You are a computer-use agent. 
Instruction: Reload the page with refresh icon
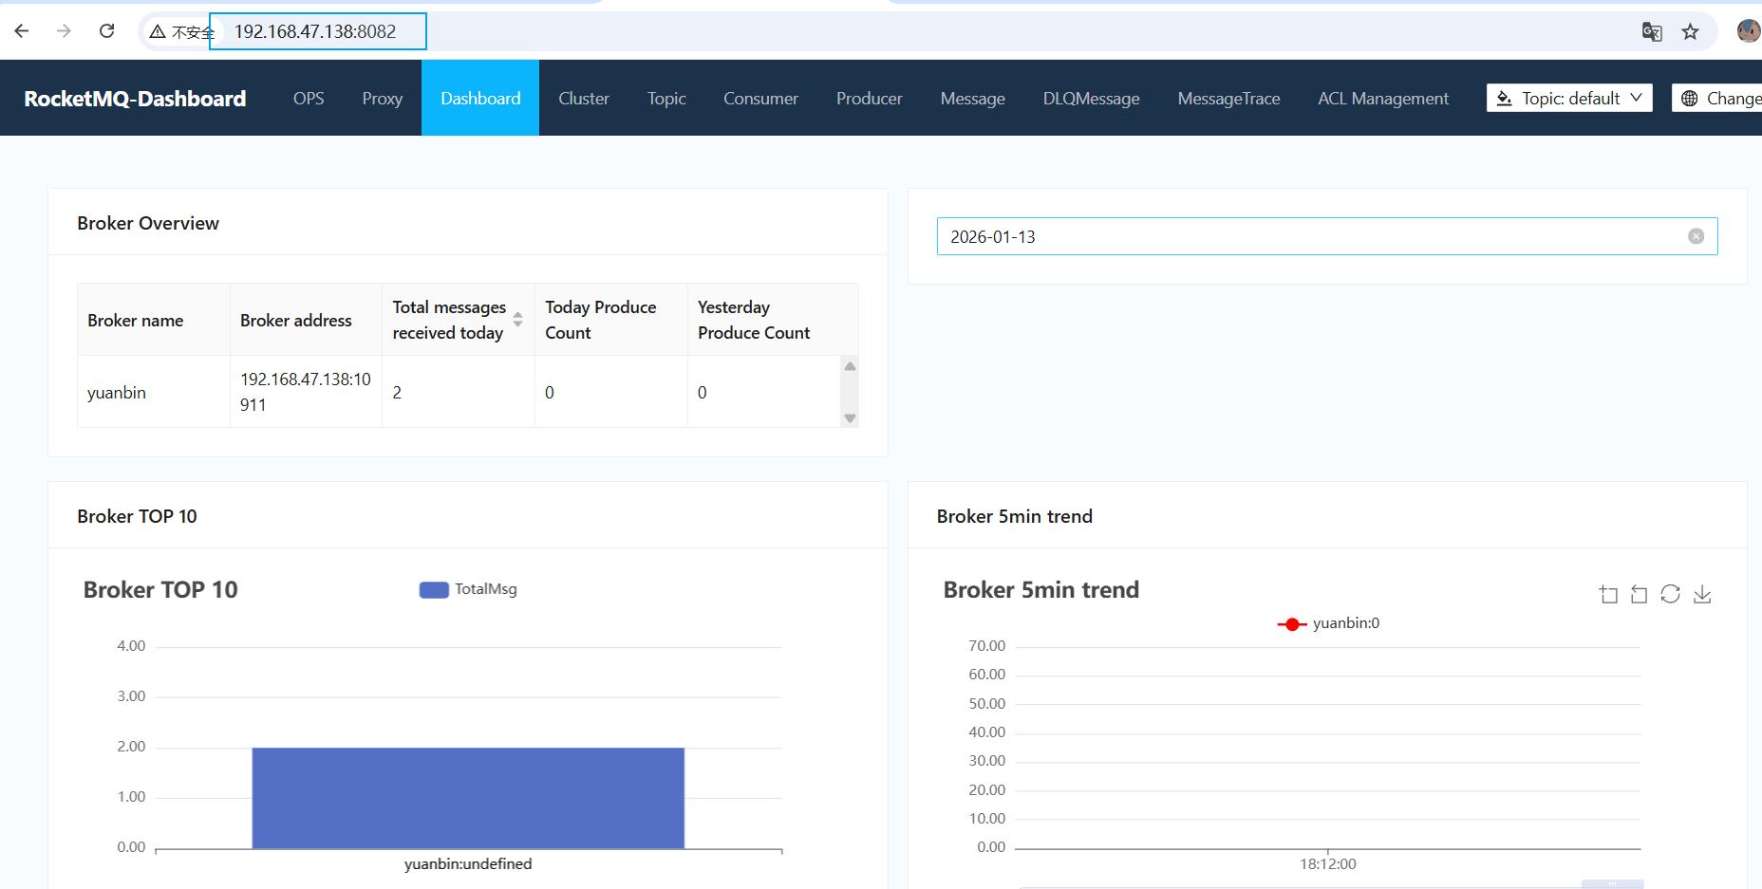pos(106,31)
